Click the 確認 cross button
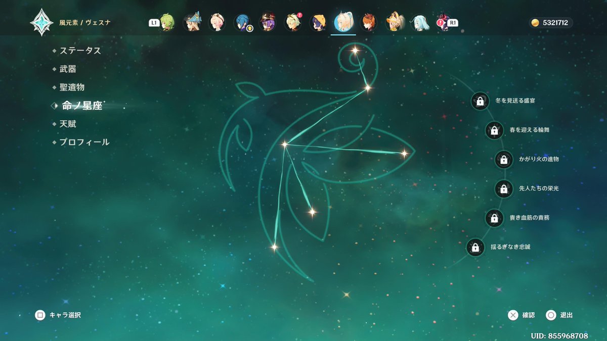The image size is (607, 341). [x=513, y=315]
